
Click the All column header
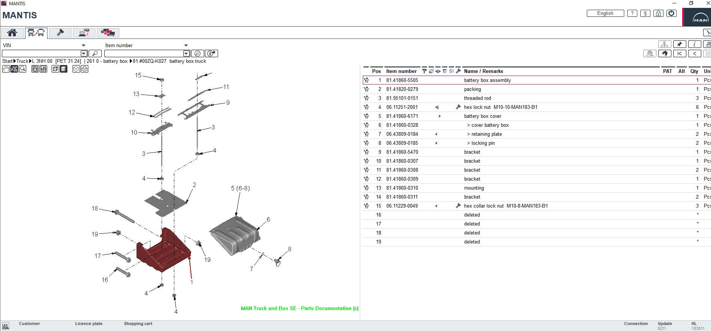tap(681, 71)
